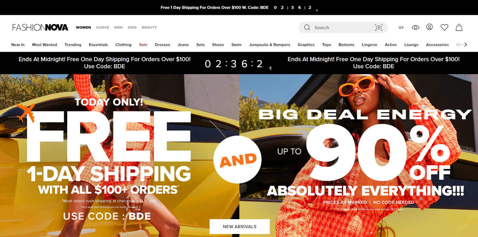
Task: Open wishlist heart icon
Action: coord(444,27)
